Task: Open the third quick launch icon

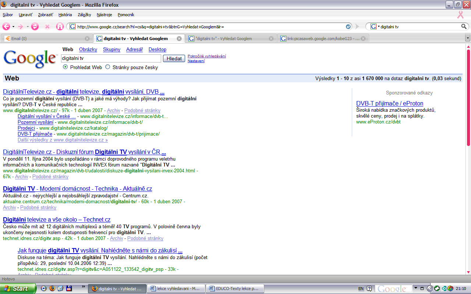Action: [x=61, y=288]
